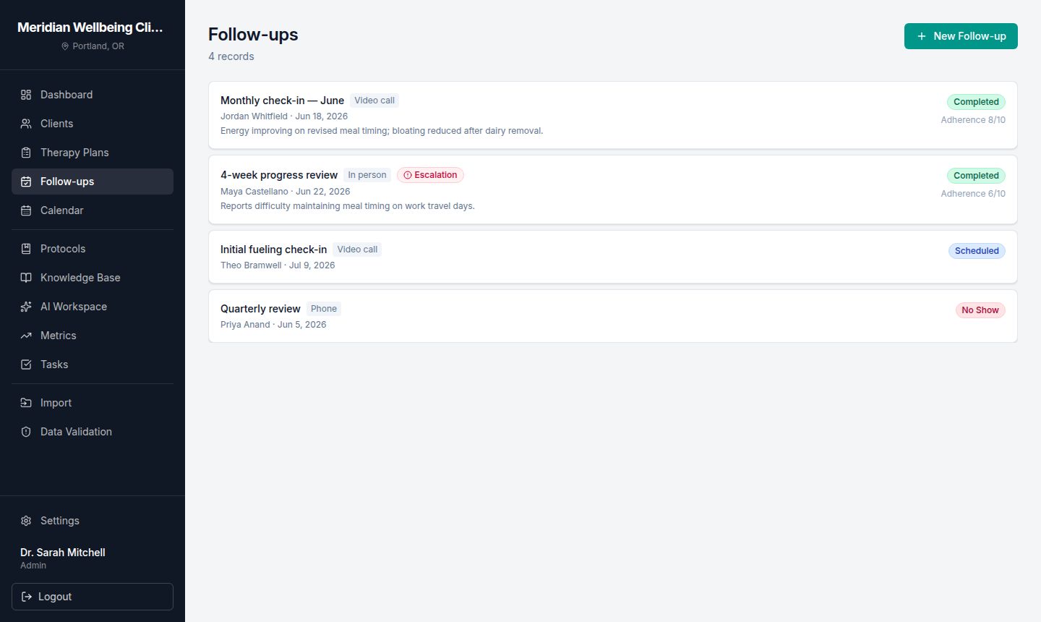Log out using the Logout button
1041x622 pixels.
[x=93, y=597]
